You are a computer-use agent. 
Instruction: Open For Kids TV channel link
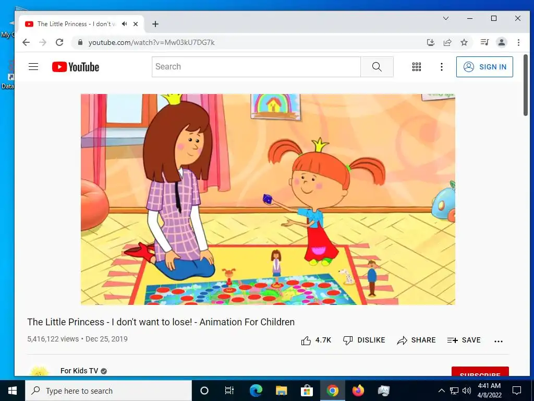[x=79, y=371]
